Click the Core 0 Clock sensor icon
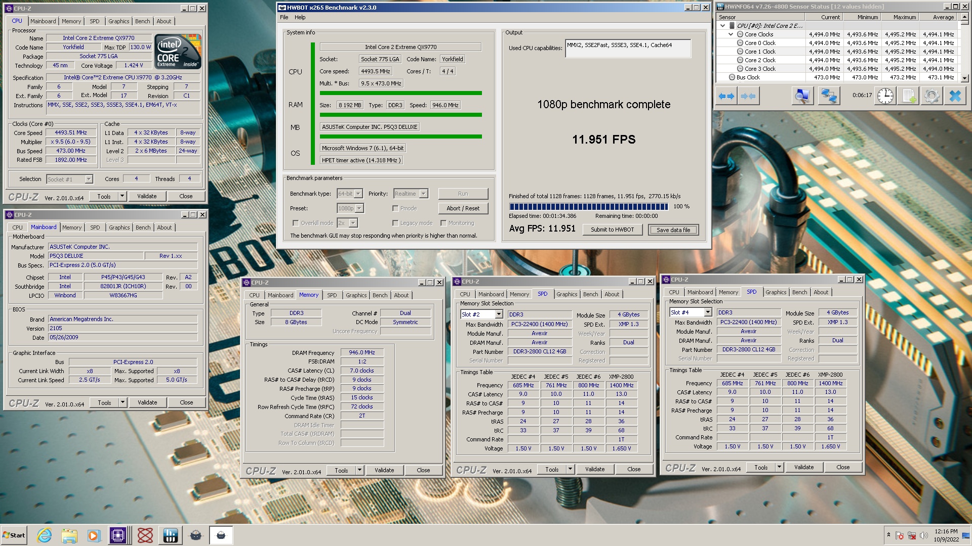Viewport: 972px width, 546px height. click(x=740, y=43)
